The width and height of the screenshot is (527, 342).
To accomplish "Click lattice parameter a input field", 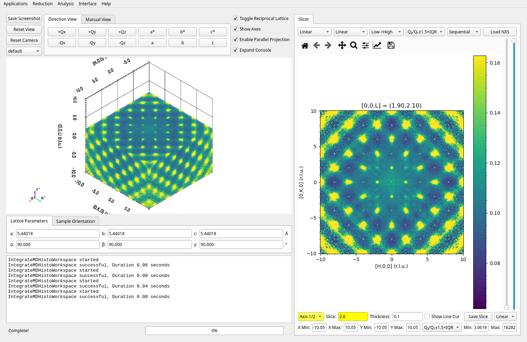I will point(58,233).
